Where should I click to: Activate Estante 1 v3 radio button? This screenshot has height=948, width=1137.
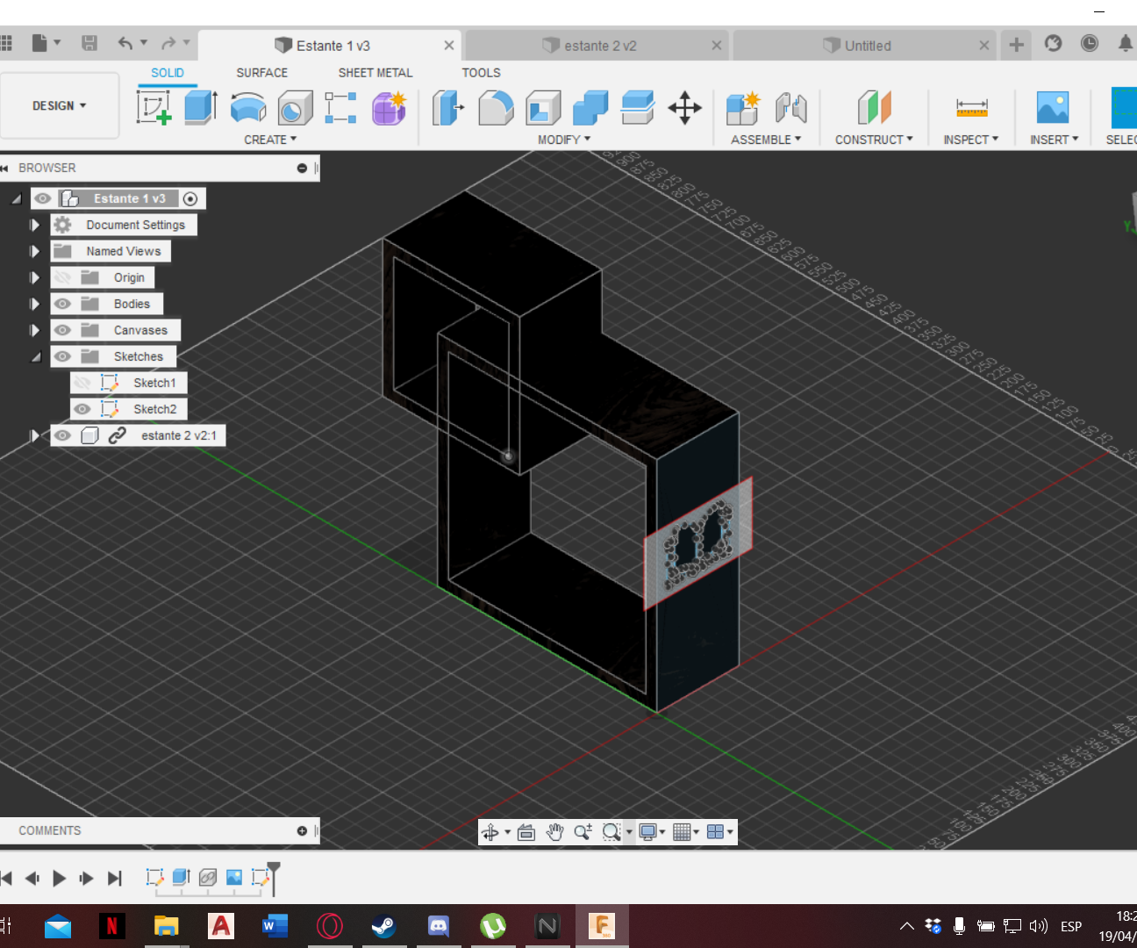(190, 198)
